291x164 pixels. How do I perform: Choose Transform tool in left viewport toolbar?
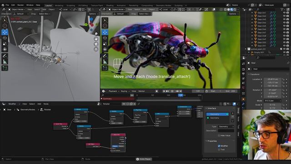coord(5,50)
